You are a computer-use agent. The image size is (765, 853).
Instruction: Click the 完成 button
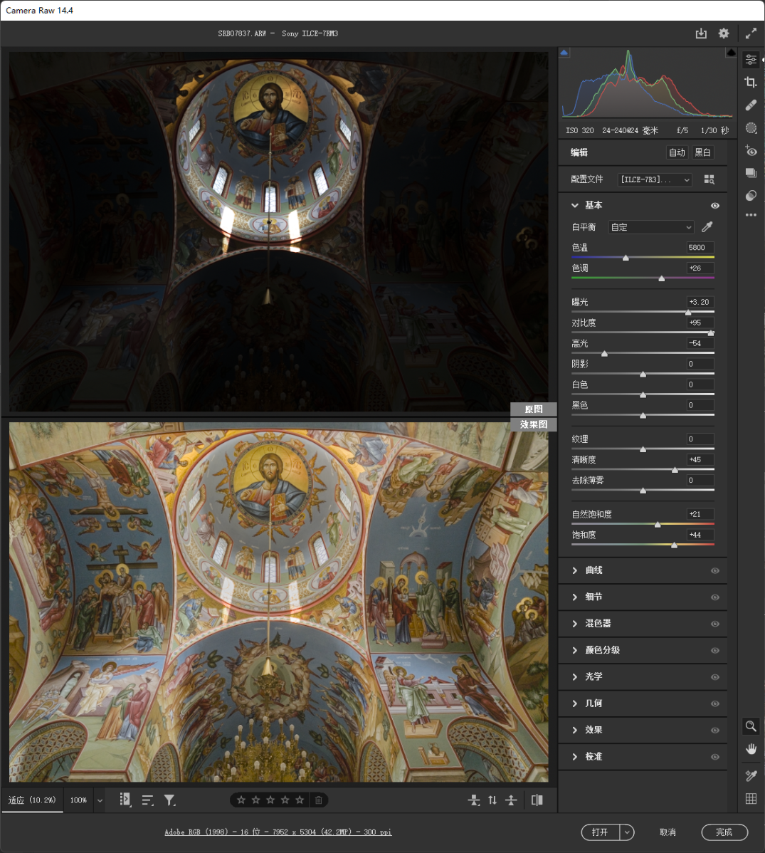point(724,832)
